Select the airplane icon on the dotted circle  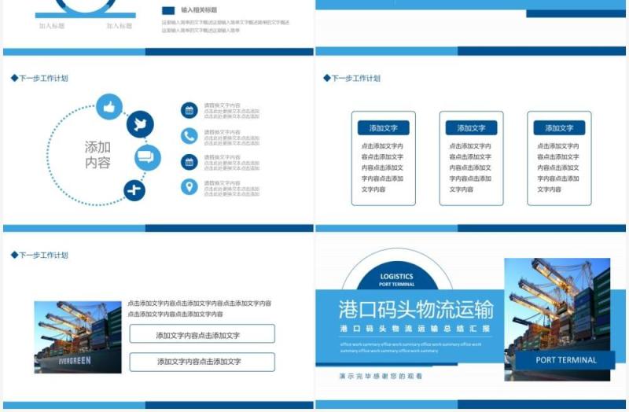134,189
